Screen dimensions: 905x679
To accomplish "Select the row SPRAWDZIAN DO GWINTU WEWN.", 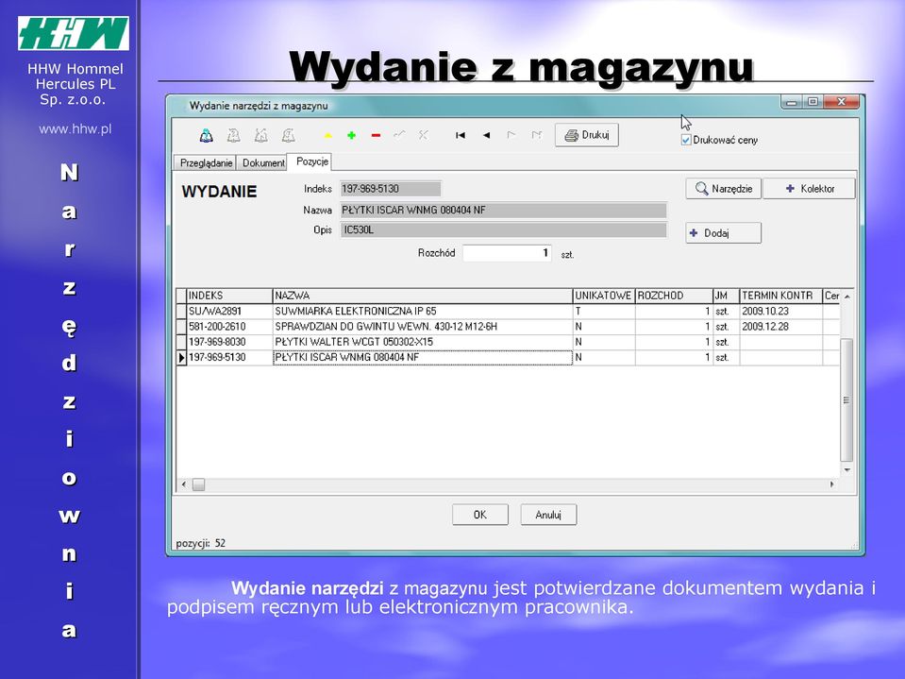I will pyautogui.click(x=508, y=327).
